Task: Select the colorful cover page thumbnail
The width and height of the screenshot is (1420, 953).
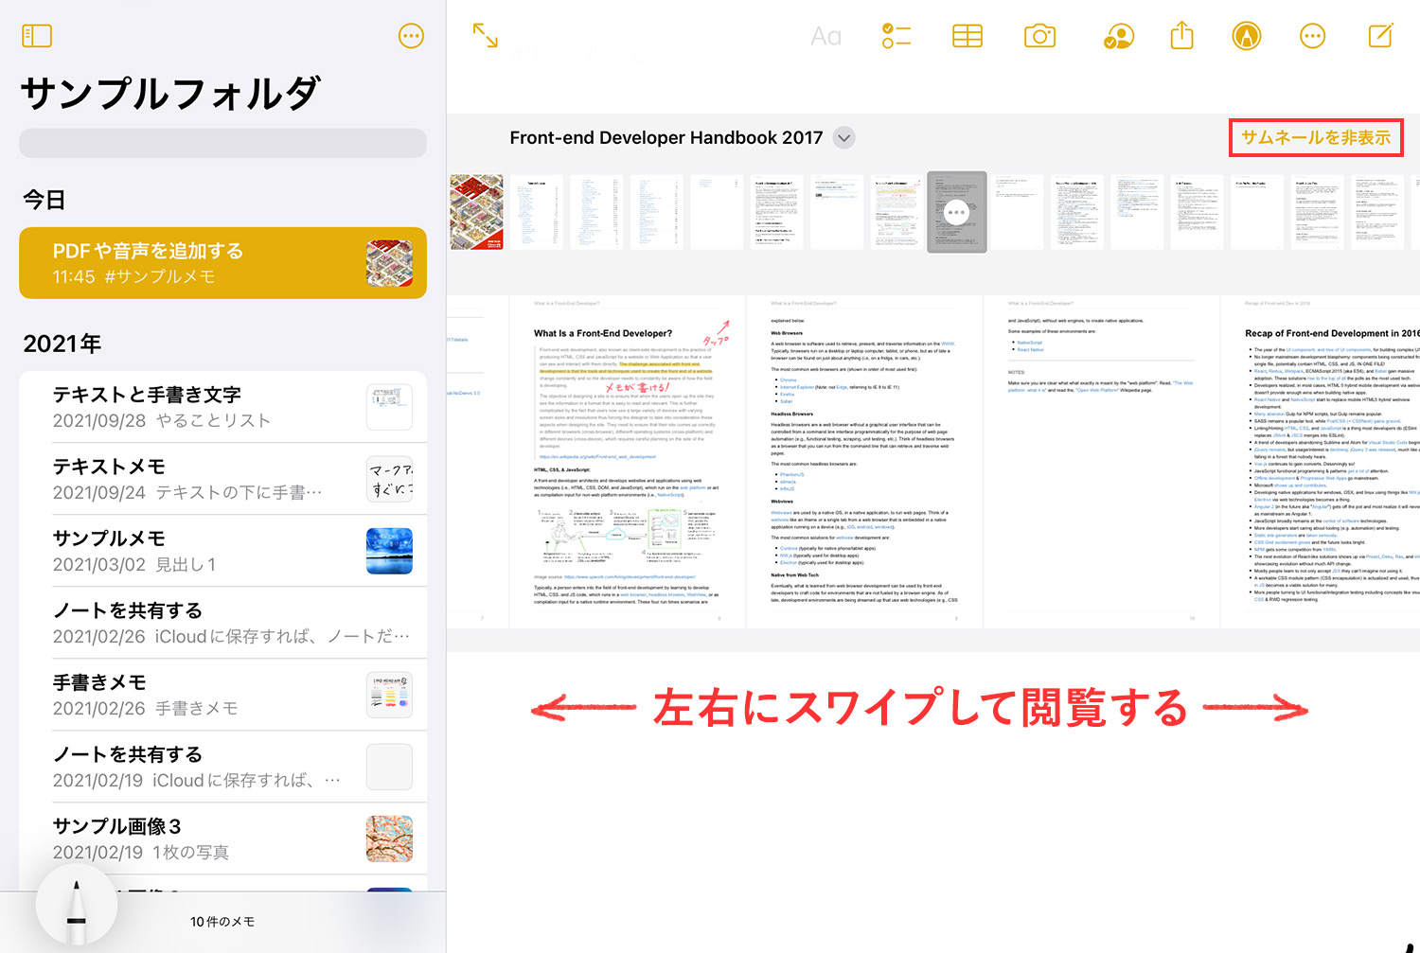Action: [476, 212]
